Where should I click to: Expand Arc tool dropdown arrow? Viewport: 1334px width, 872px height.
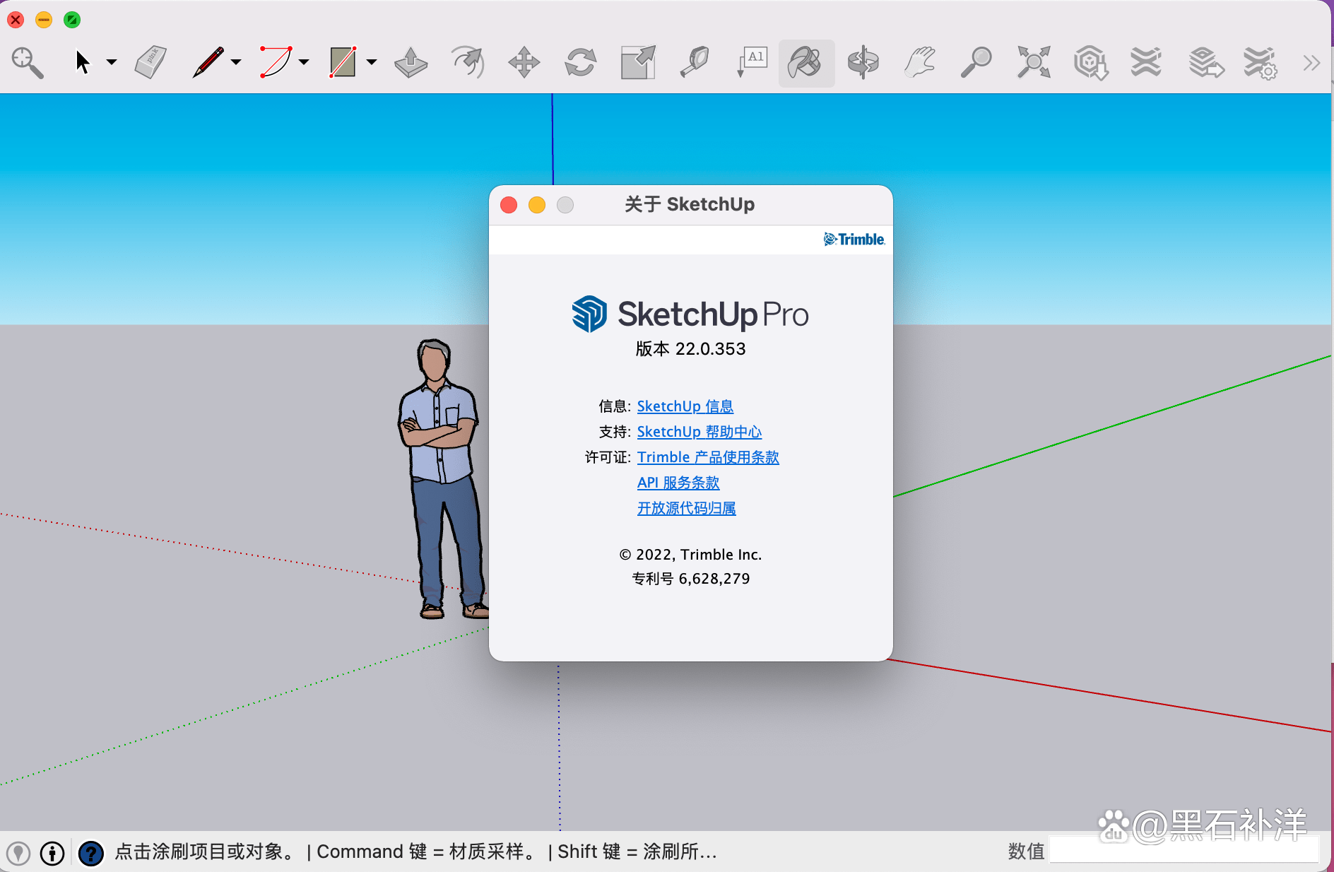(x=304, y=62)
